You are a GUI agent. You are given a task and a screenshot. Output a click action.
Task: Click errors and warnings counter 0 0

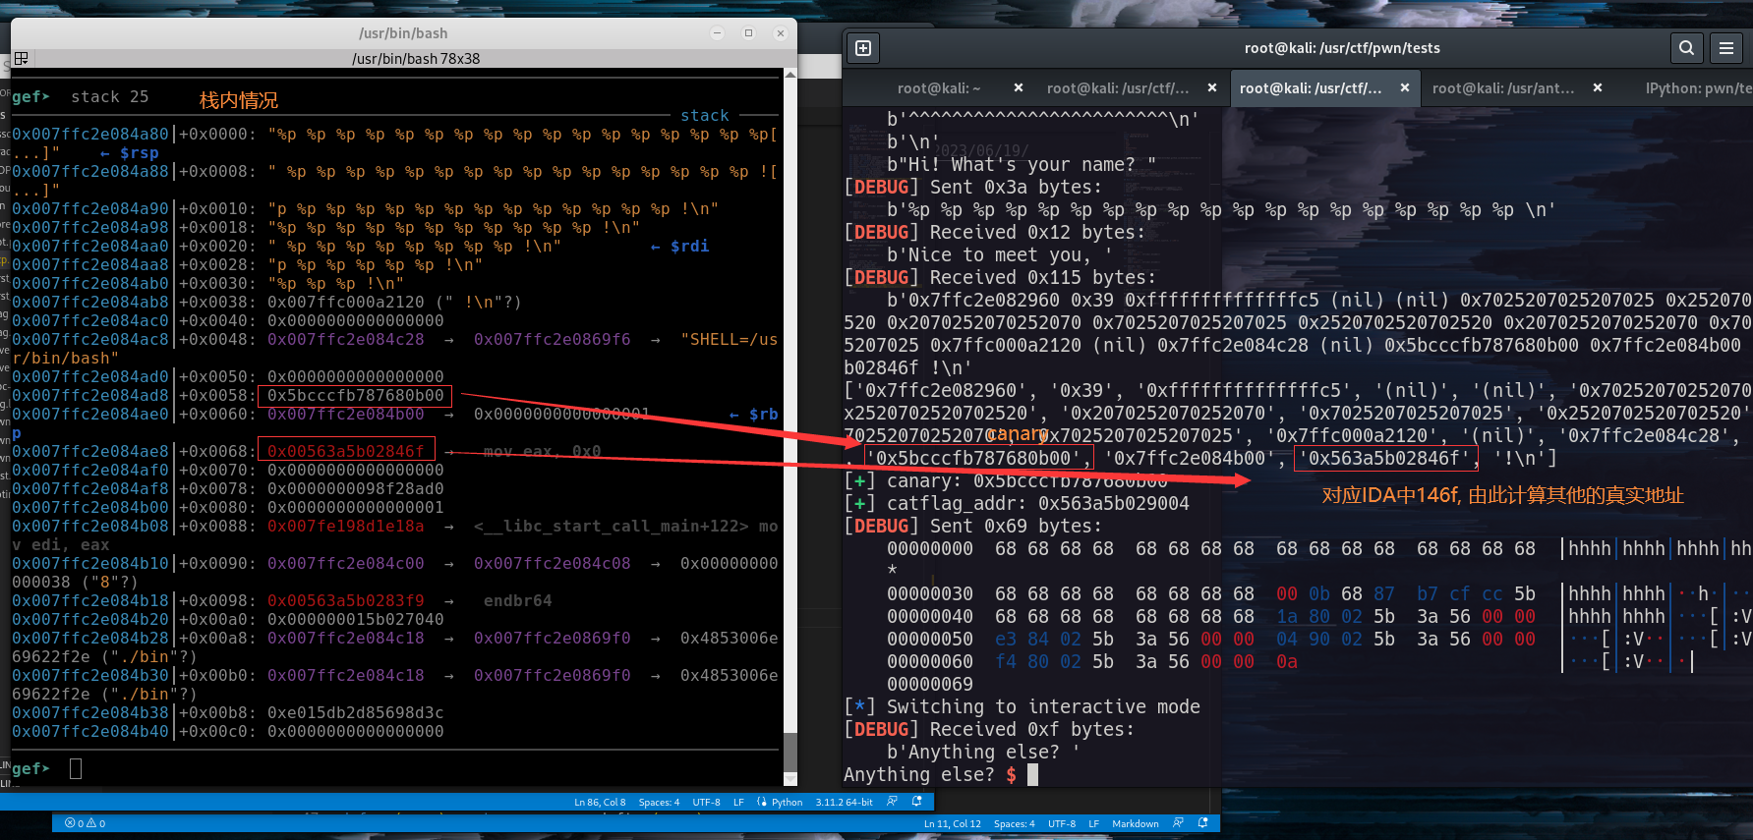(86, 823)
